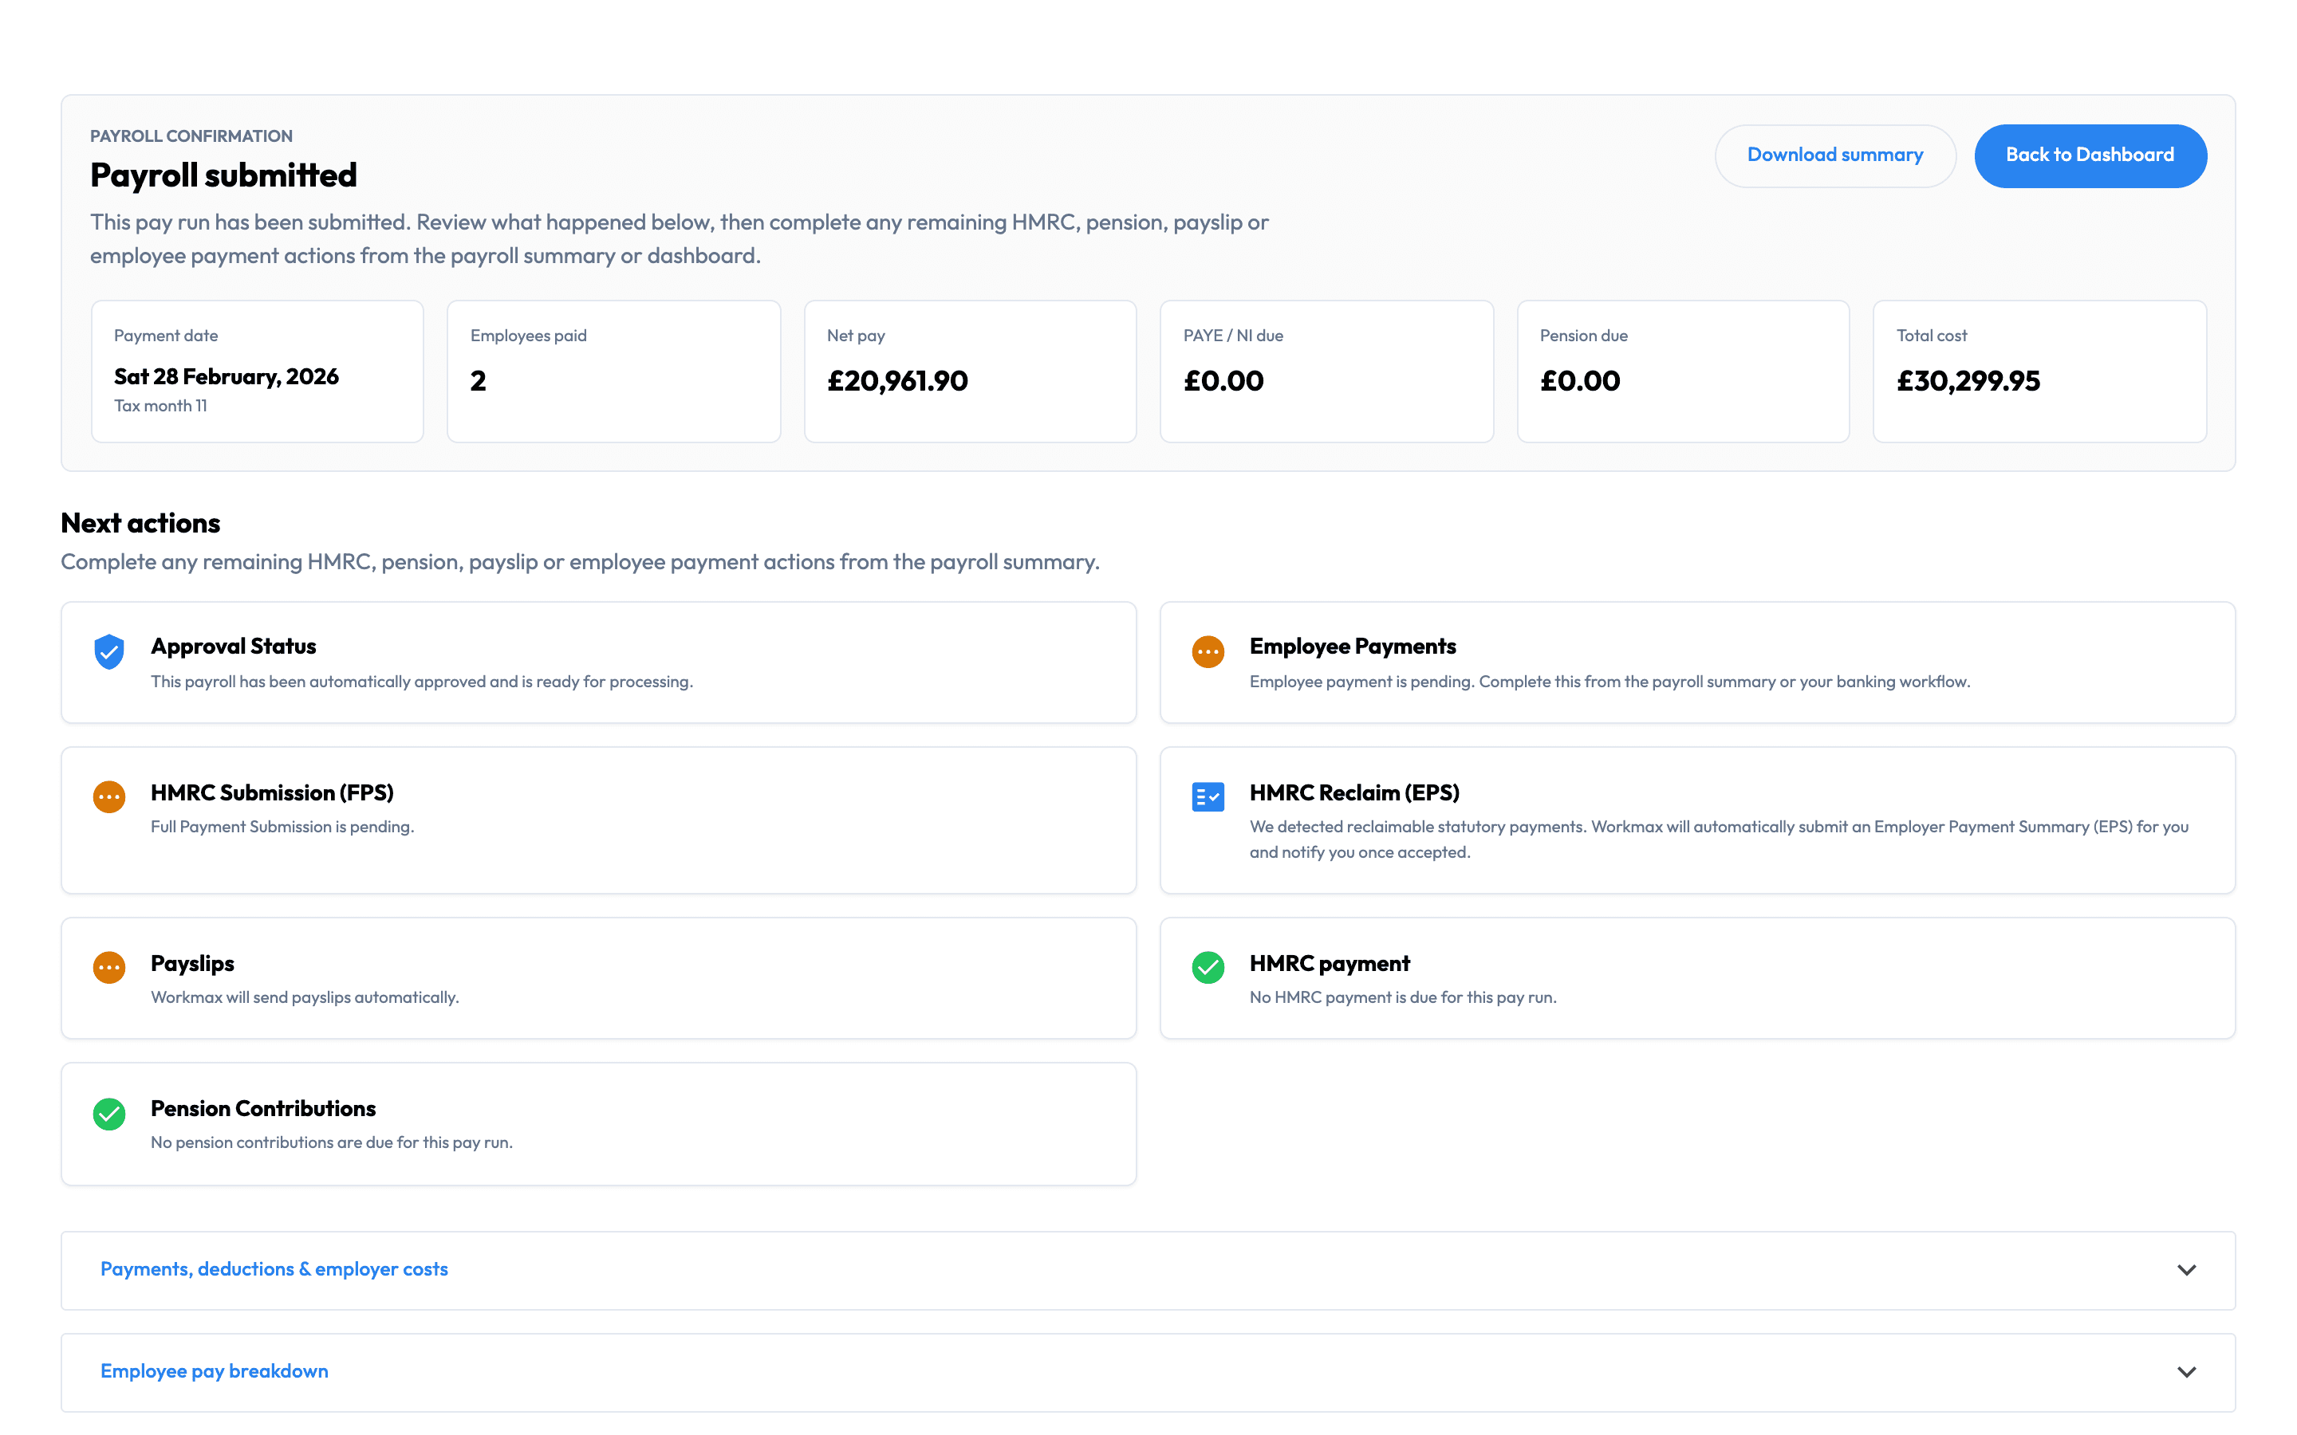Image resolution: width=2297 pixels, height=1435 pixels.
Task: Click the Payslips orange pending icon
Action: coord(109,968)
